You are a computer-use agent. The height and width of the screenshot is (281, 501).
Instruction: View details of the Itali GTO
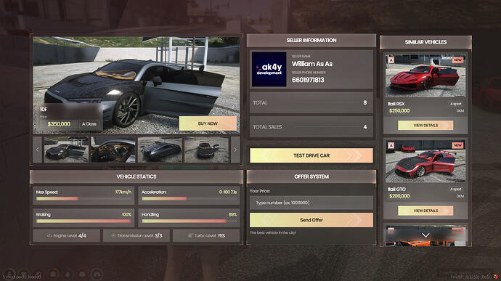(x=425, y=211)
